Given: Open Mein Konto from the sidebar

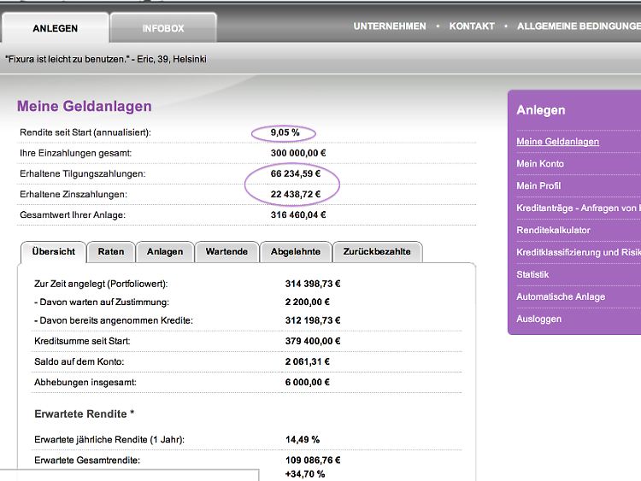Looking at the screenshot, I should pos(540,164).
